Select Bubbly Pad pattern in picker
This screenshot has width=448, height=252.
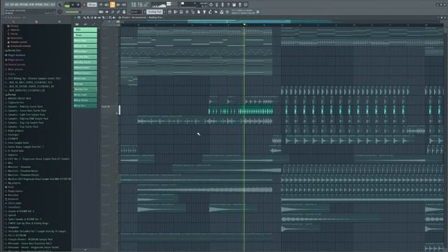pos(85,90)
